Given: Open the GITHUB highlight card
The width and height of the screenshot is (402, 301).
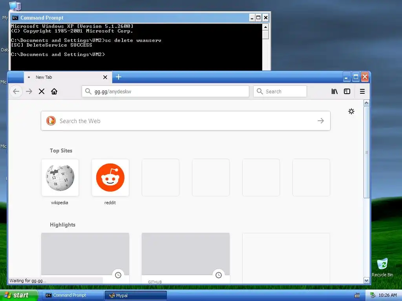Looking at the screenshot, I should point(186,257).
